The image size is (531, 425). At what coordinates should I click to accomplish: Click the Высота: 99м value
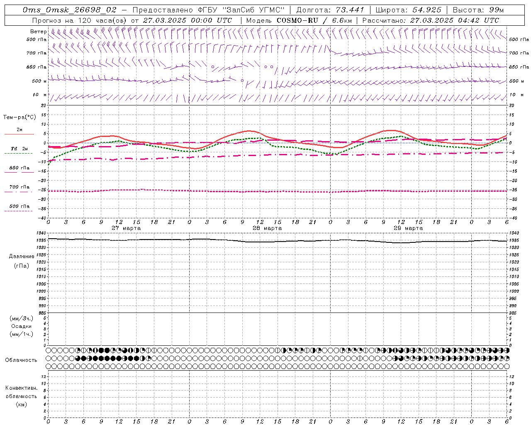478,10
